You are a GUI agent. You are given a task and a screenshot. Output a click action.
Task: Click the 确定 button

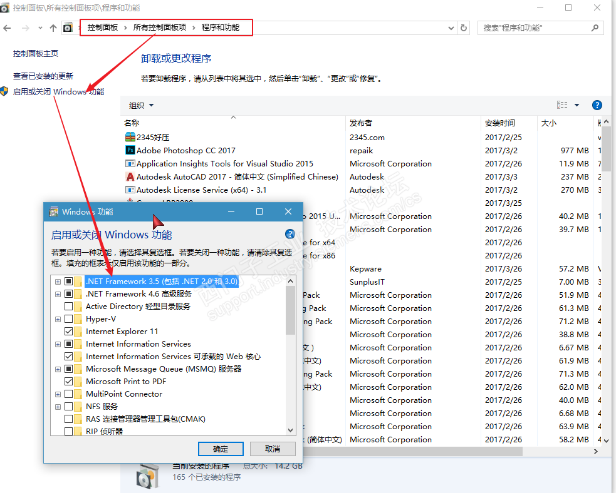[221, 449]
